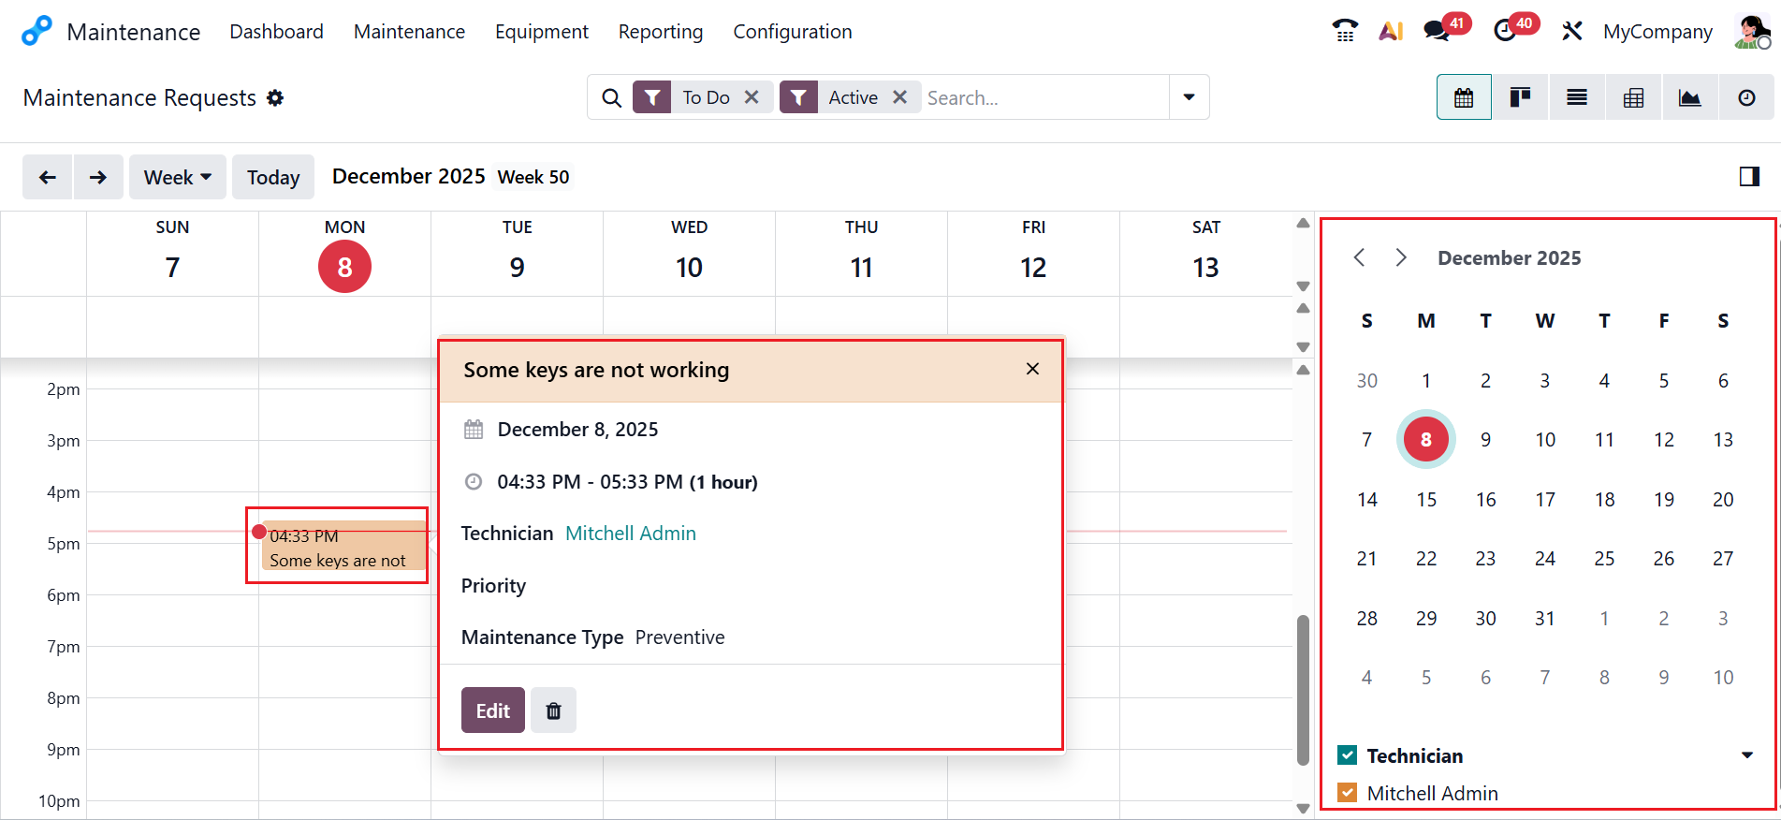The width and height of the screenshot is (1781, 820).
Task: Switch to List view
Action: tap(1577, 97)
